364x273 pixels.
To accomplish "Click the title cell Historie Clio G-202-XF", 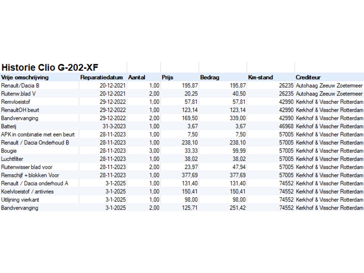I will [50, 67].
